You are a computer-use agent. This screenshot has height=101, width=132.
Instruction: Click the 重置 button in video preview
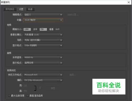pyautogui.click(x=53, y=88)
